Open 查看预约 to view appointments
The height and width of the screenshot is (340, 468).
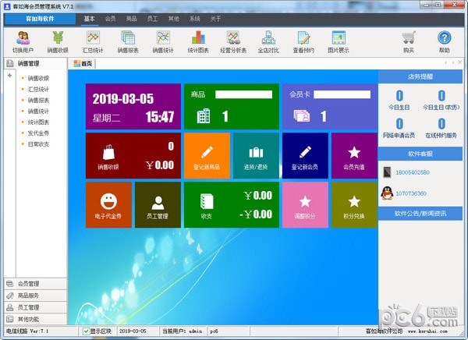pos(303,41)
